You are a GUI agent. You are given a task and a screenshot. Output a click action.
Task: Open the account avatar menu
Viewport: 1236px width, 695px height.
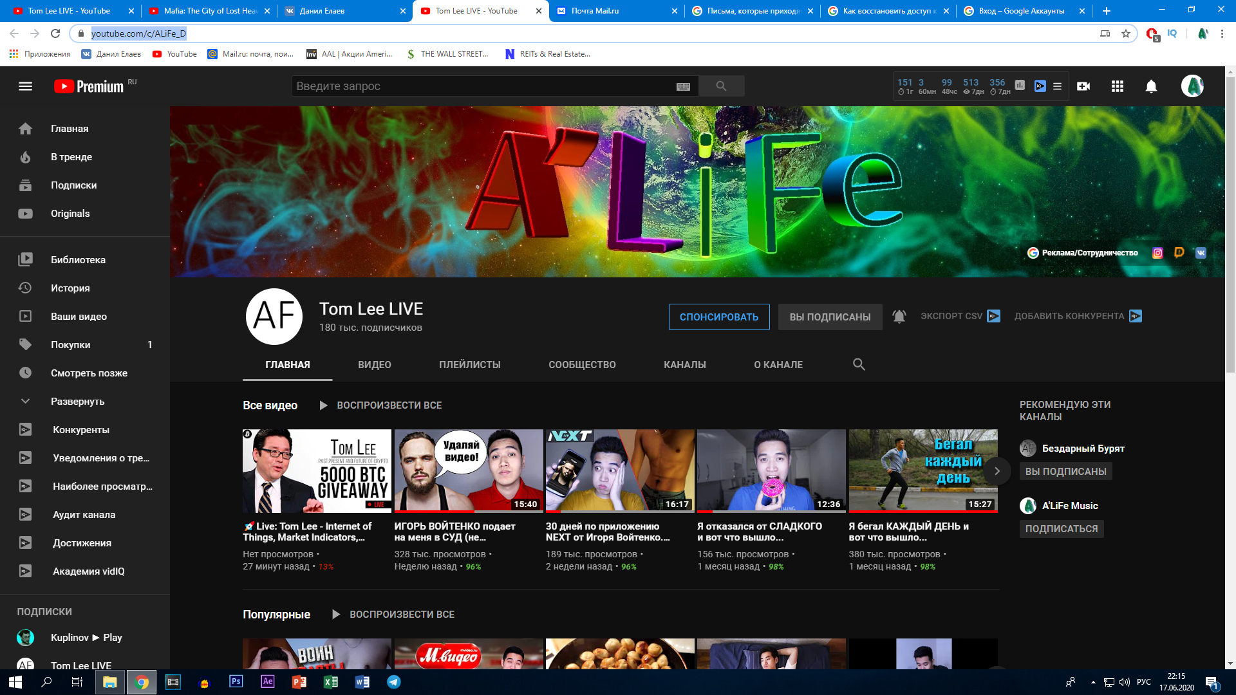[1192, 86]
